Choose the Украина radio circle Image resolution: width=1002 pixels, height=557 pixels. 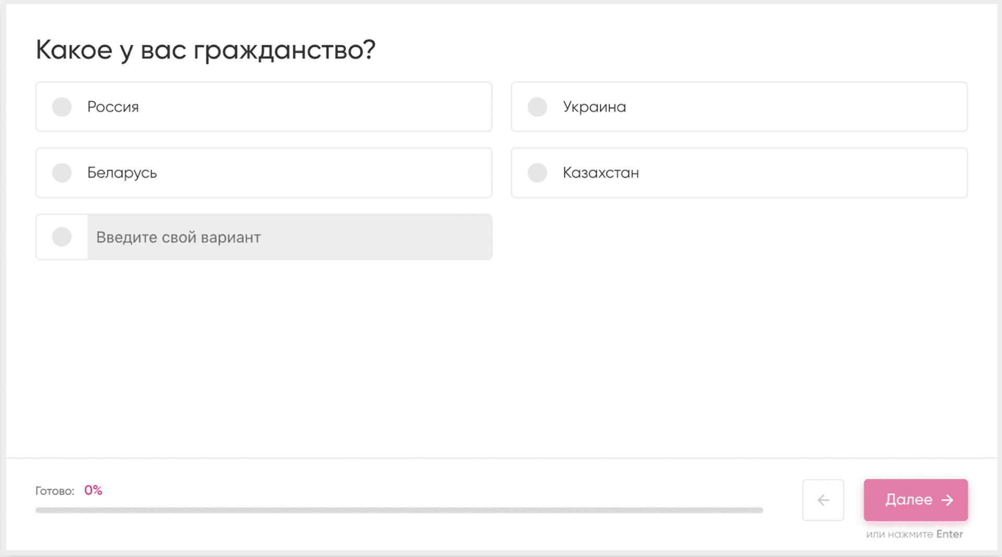537,107
